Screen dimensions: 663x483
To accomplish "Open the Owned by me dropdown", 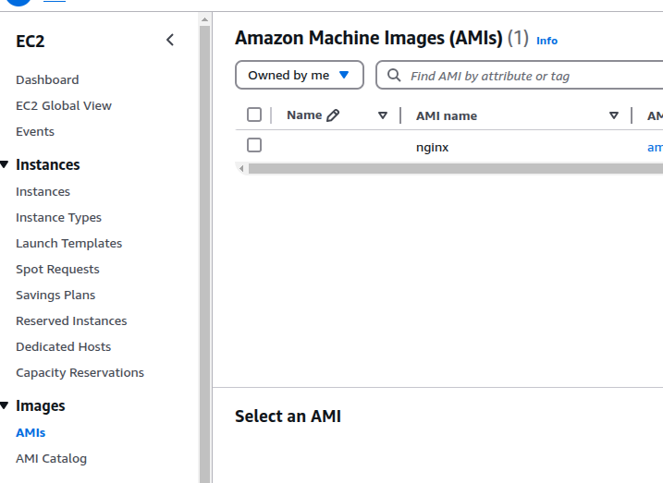I will [300, 75].
